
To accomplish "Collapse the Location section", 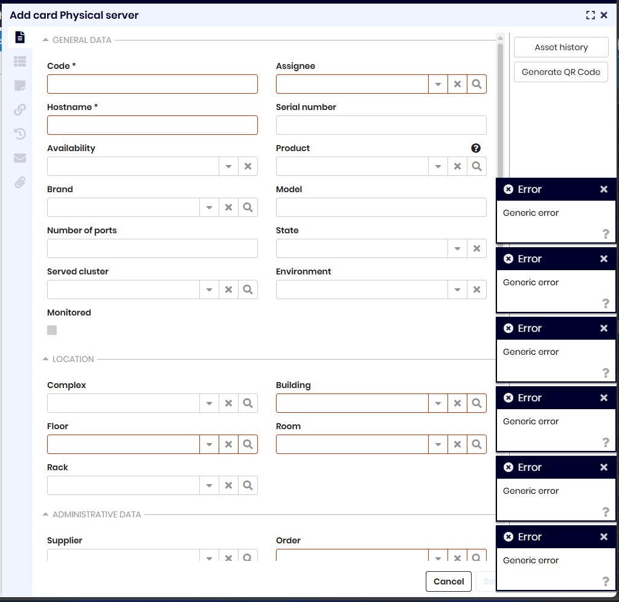I will 46,359.
